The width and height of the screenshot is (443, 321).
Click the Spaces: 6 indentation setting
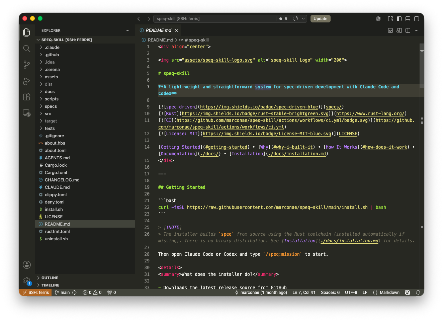pyautogui.click(x=330, y=293)
